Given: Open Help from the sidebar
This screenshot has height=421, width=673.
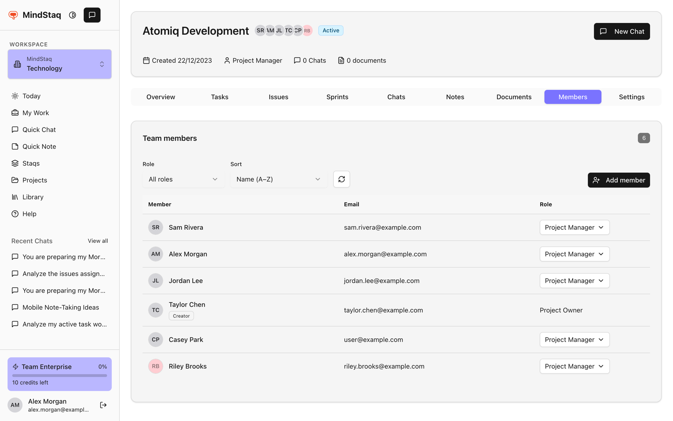Looking at the screenshot, I should (x=60, y=214).
